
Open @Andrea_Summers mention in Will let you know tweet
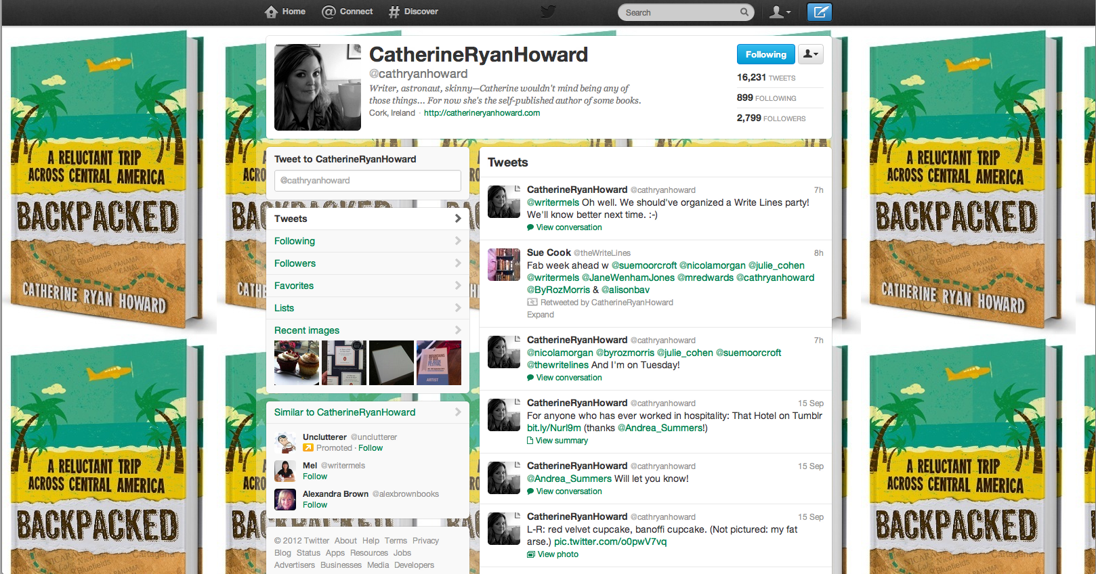[569, 479]
